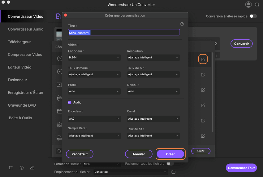Open the feedback message icon
The image size is (263, 177).
pos(257,5)
